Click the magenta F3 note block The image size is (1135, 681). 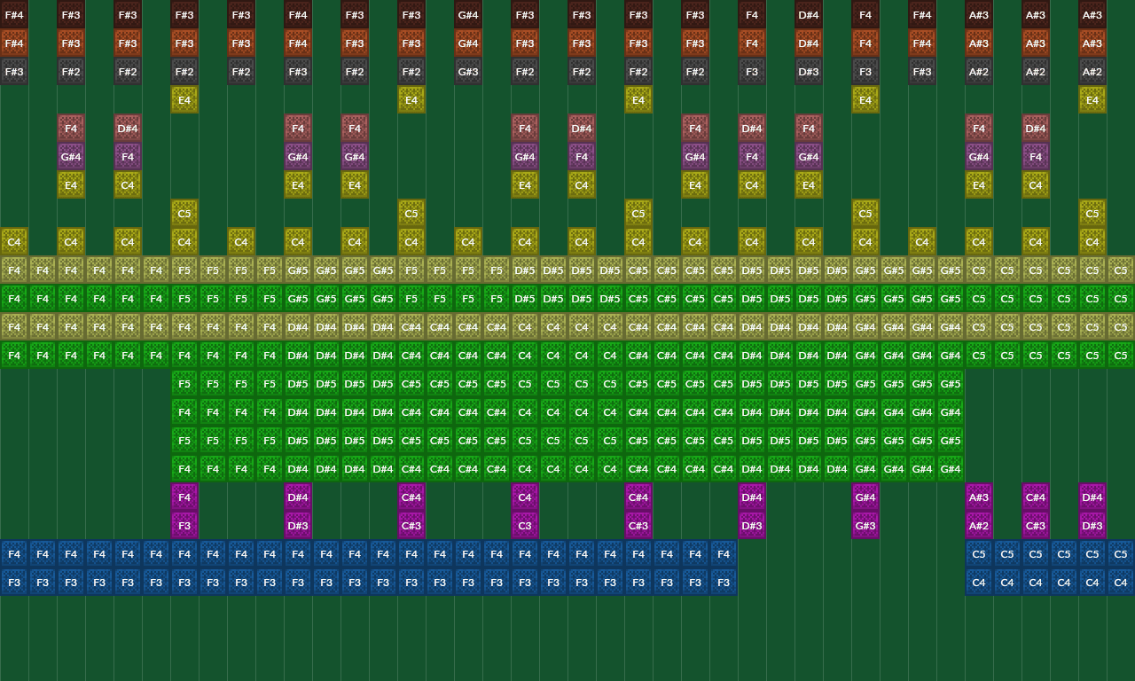click(x=184, y=526)
